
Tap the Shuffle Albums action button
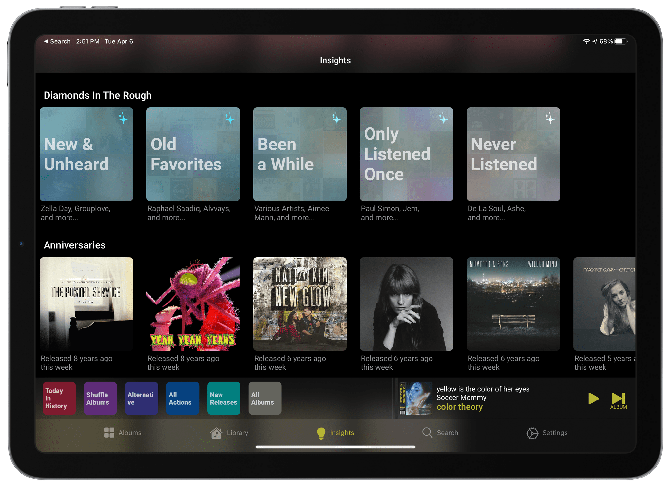tap(100, 398)
